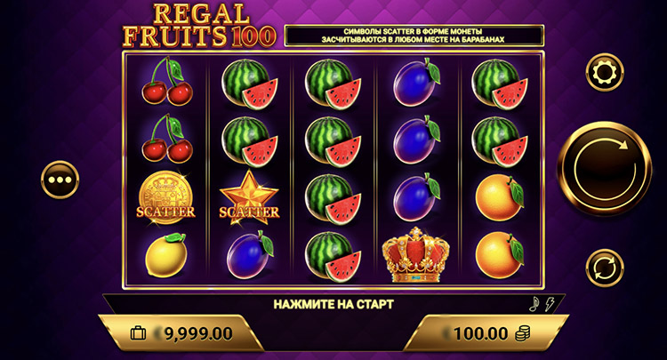Click the royal crown symbol

click(415, 255)
